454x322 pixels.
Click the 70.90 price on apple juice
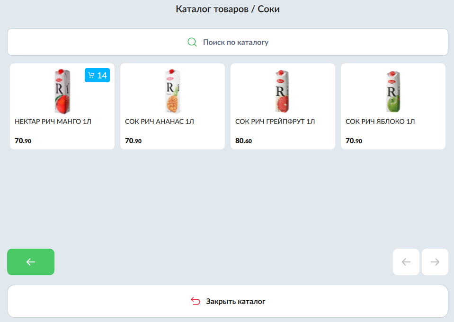click(x=354, y=141)
